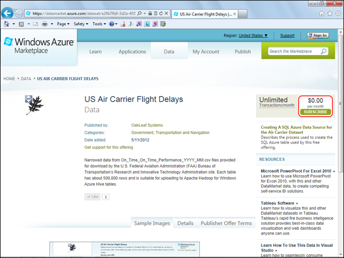Open the Support link

[287, 35]
